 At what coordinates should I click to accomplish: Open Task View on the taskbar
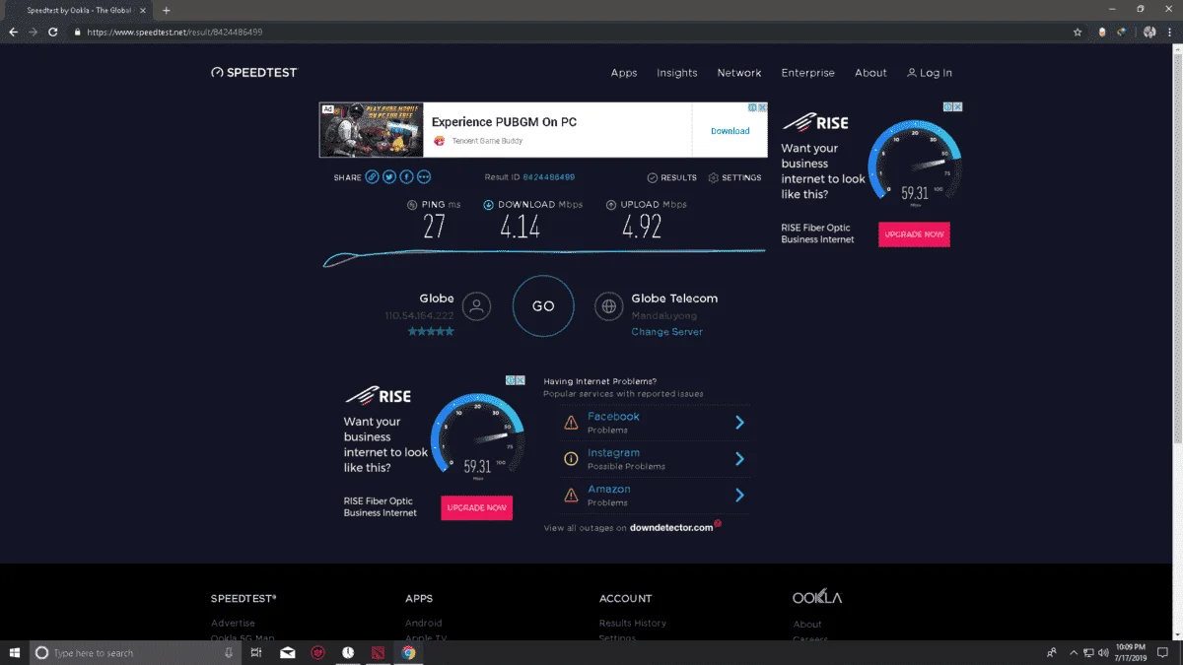255,652
